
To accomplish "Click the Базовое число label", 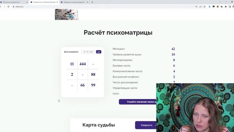I will (x=121, y=66).
